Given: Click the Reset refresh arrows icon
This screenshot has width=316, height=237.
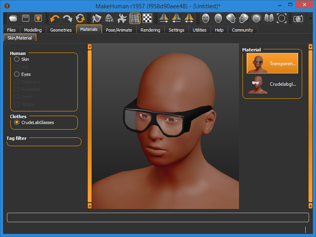Looking at the screenshot, I should [x=80, y=19].
